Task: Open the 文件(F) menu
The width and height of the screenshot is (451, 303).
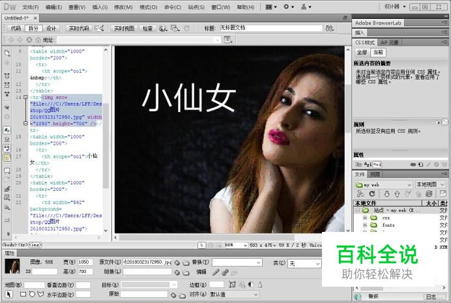Action: click(31, 7)
